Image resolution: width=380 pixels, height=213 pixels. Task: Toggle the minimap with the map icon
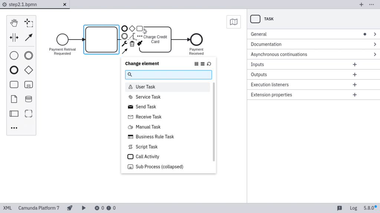(234, 22)
